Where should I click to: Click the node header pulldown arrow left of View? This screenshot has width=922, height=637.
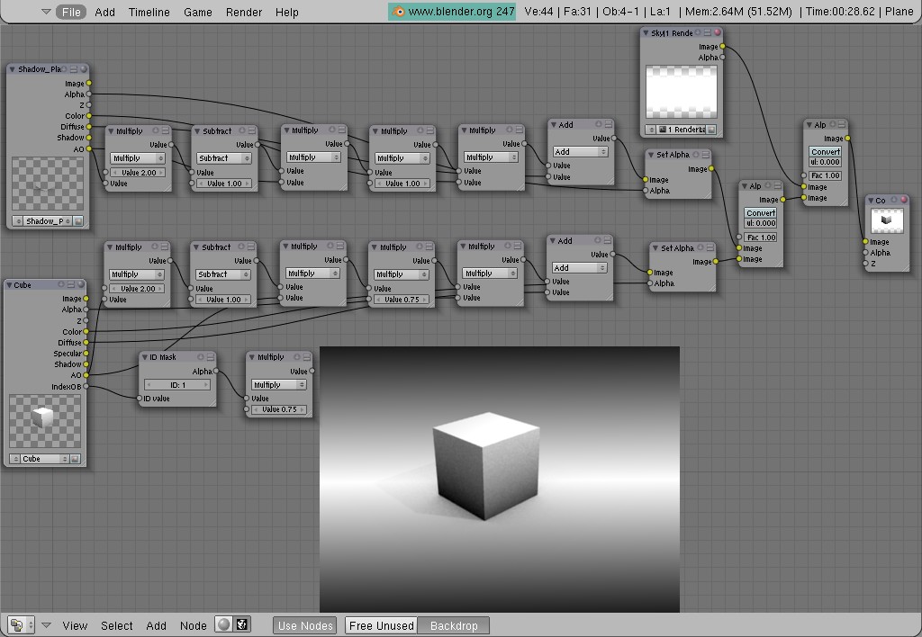[x=46, y=625]
